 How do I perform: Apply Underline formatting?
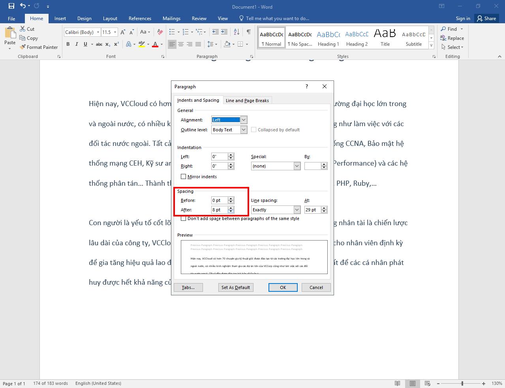click(85, 44)
